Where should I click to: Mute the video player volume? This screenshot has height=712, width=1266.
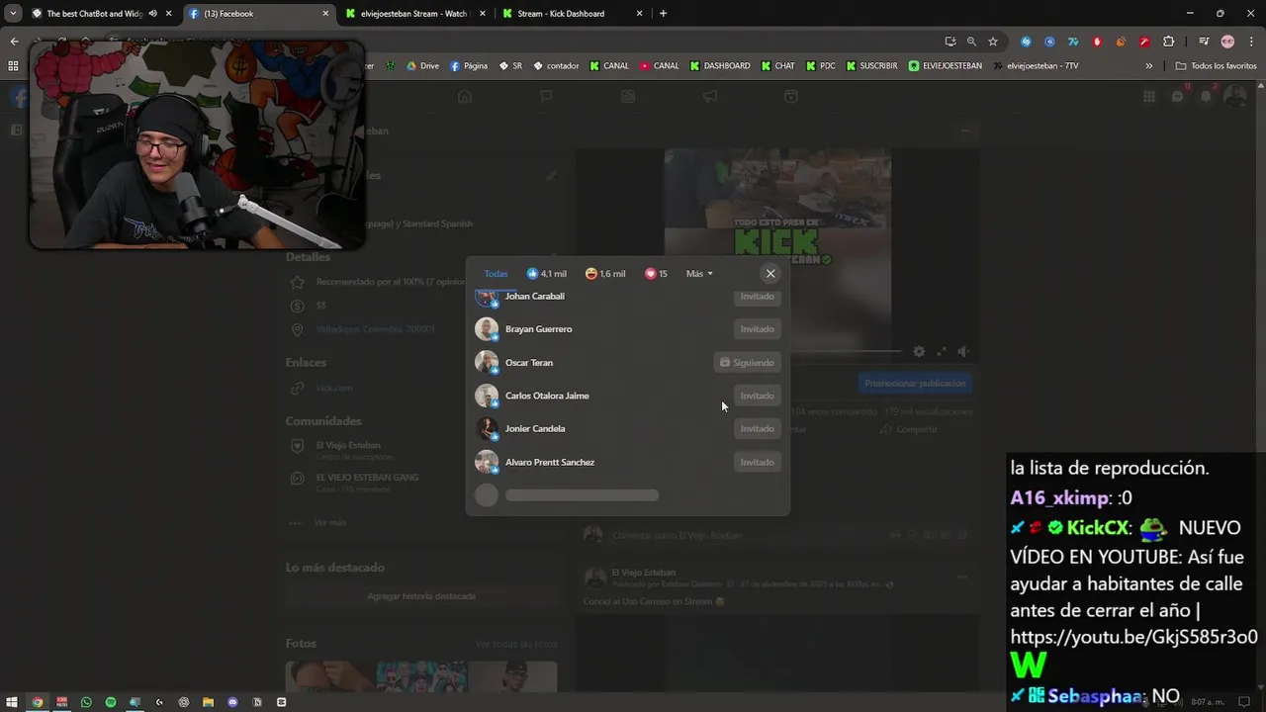[x=963, y=351]
